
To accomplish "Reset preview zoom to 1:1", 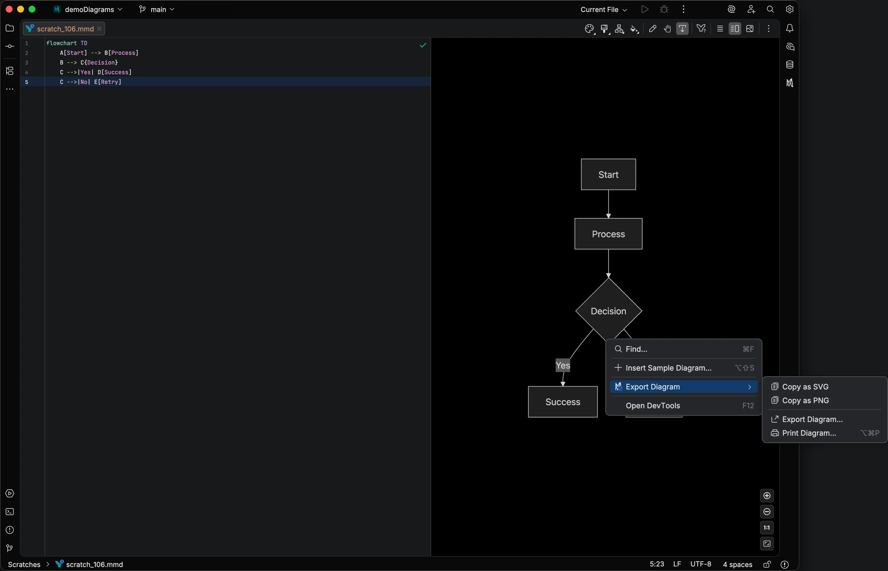I will pyautogui.click(x=767, y=528).
